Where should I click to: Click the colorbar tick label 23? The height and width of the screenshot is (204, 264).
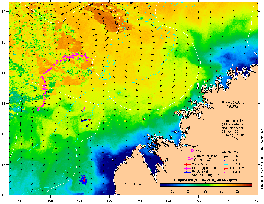(172, 191)
